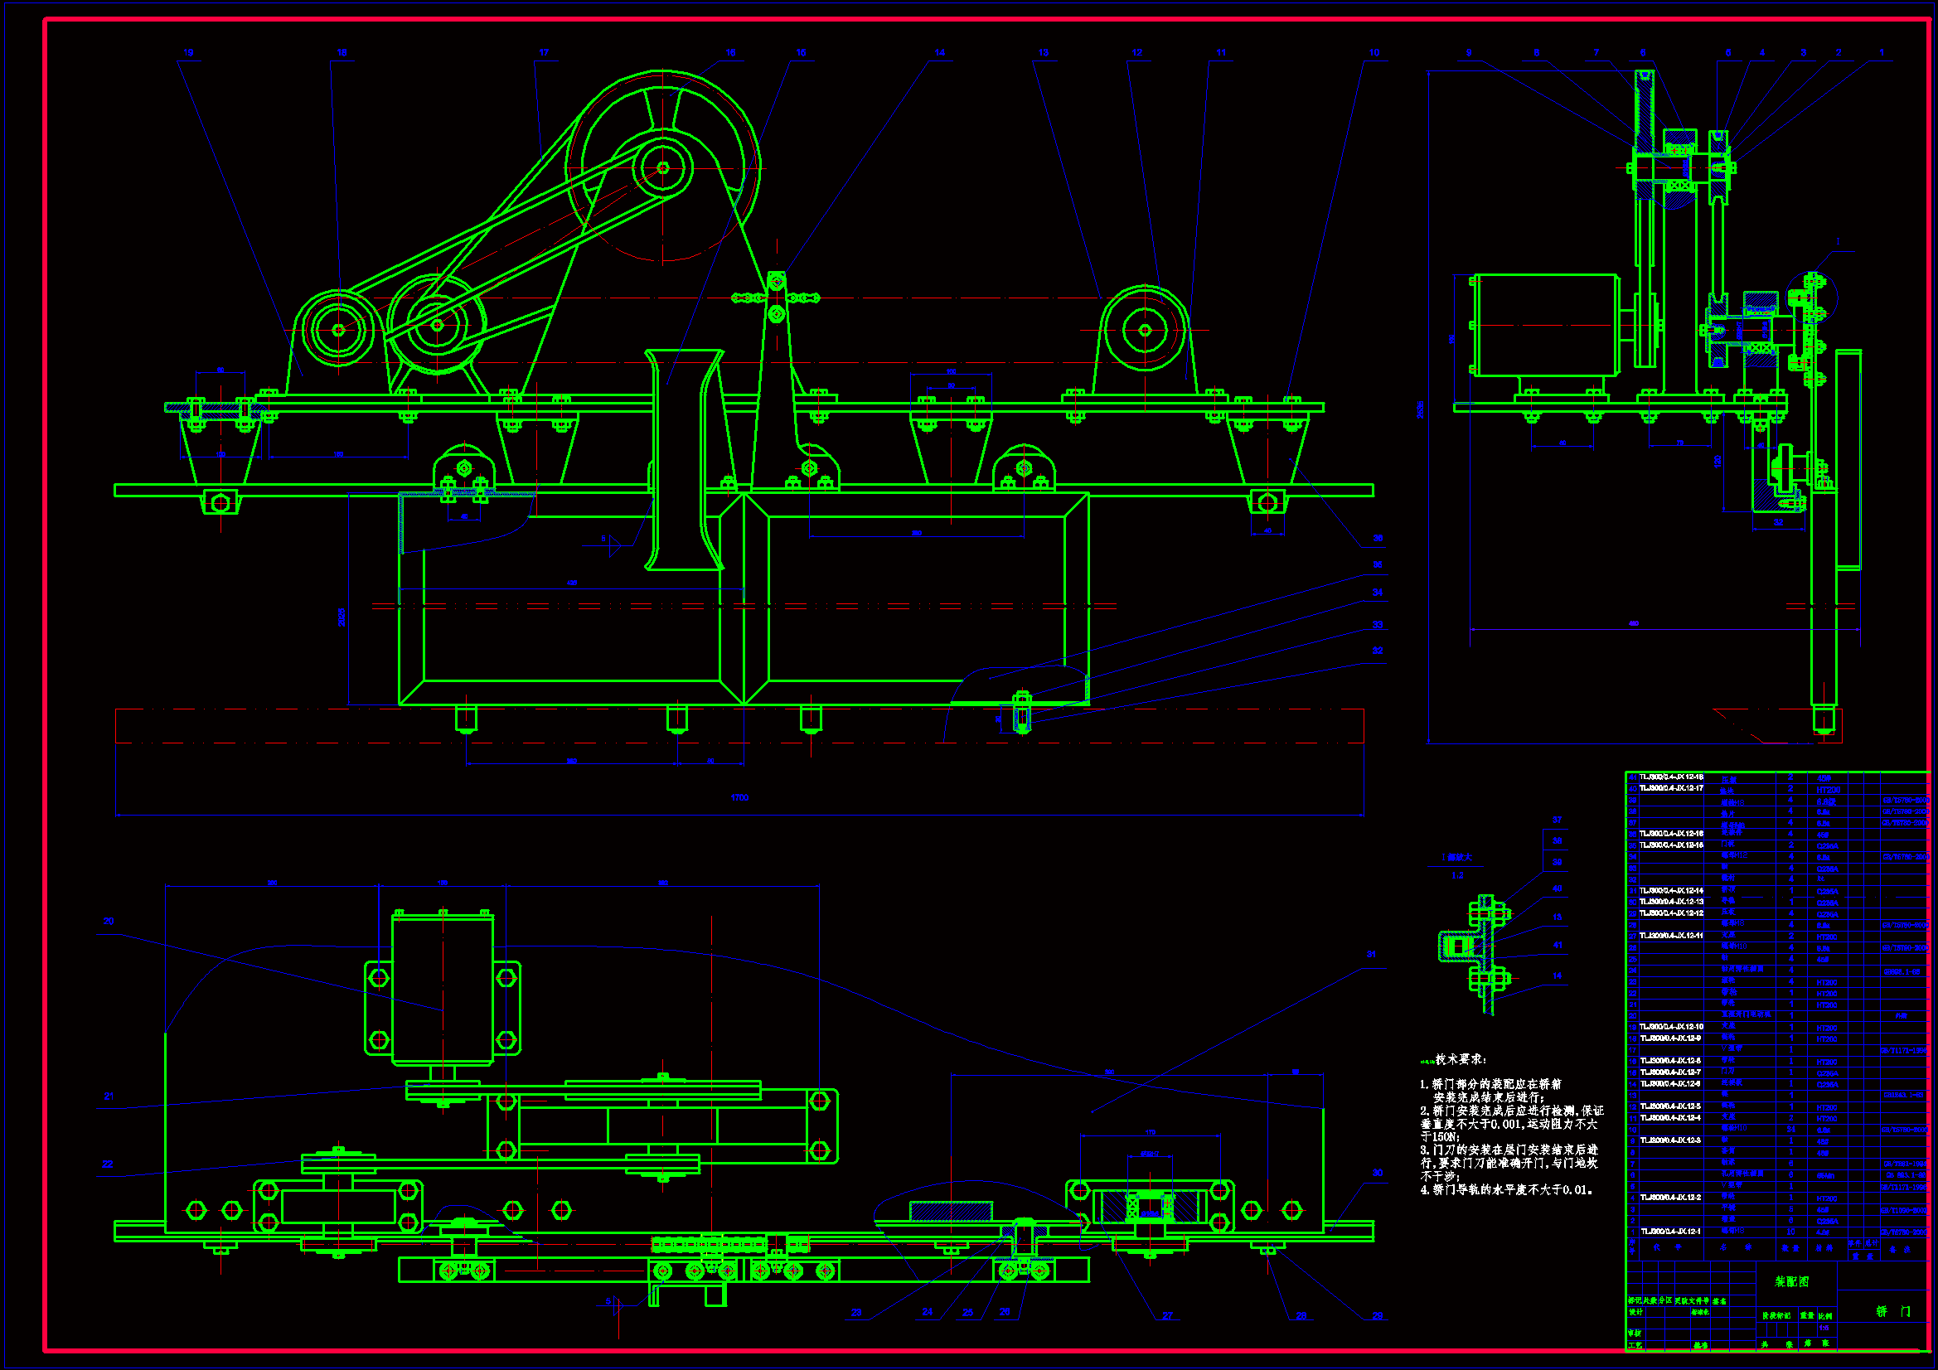Select the 1:5 scale value cell

[1824, 1328]
